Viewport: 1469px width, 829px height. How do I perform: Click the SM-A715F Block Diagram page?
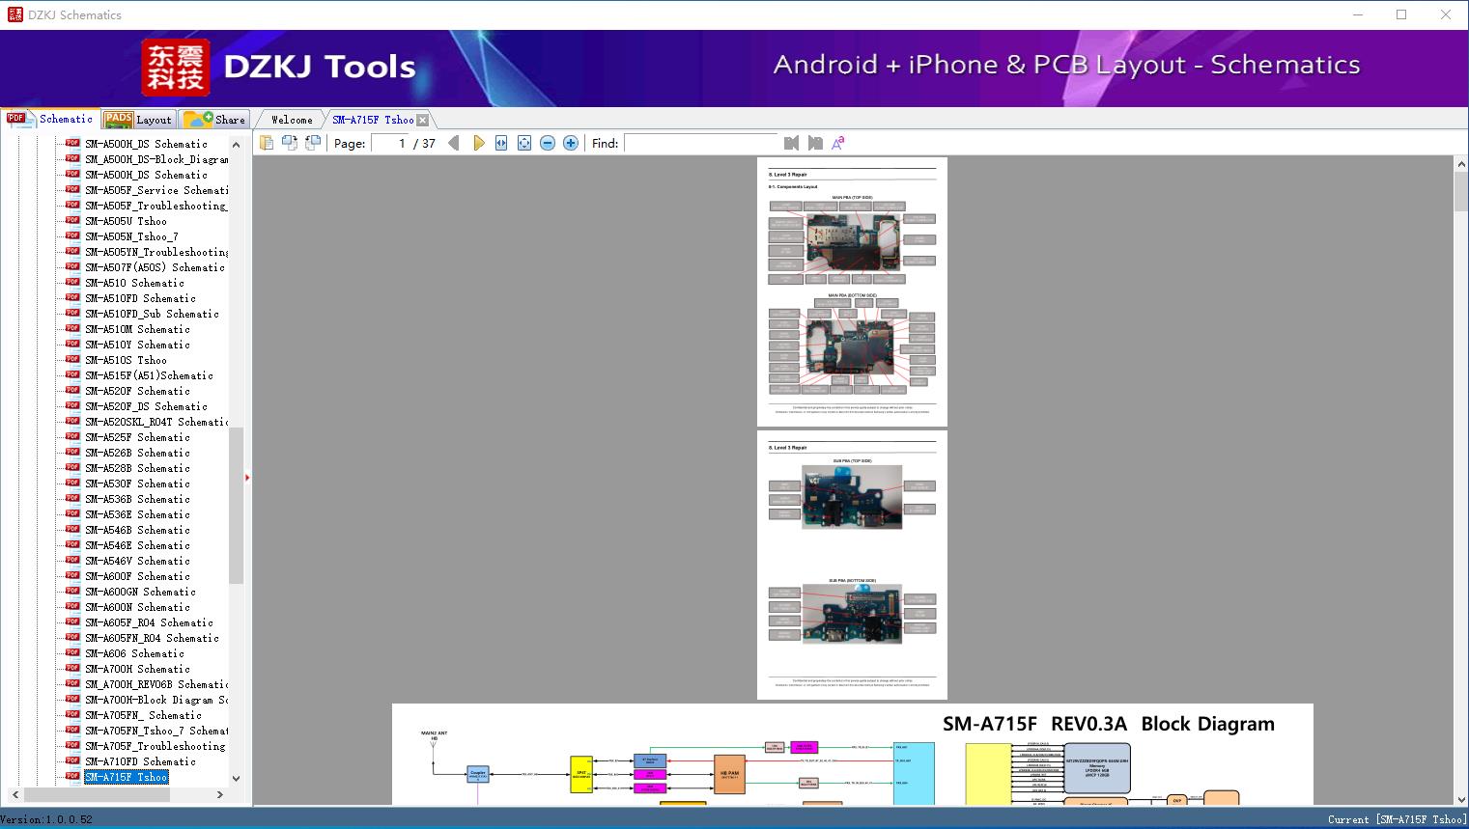[853, 755]
